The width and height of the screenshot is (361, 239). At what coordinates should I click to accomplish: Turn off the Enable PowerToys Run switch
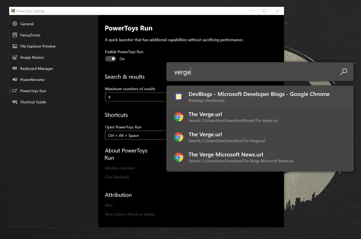110,59
